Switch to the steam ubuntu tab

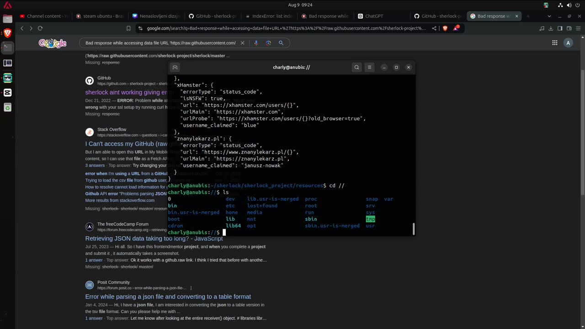point(100,16)
